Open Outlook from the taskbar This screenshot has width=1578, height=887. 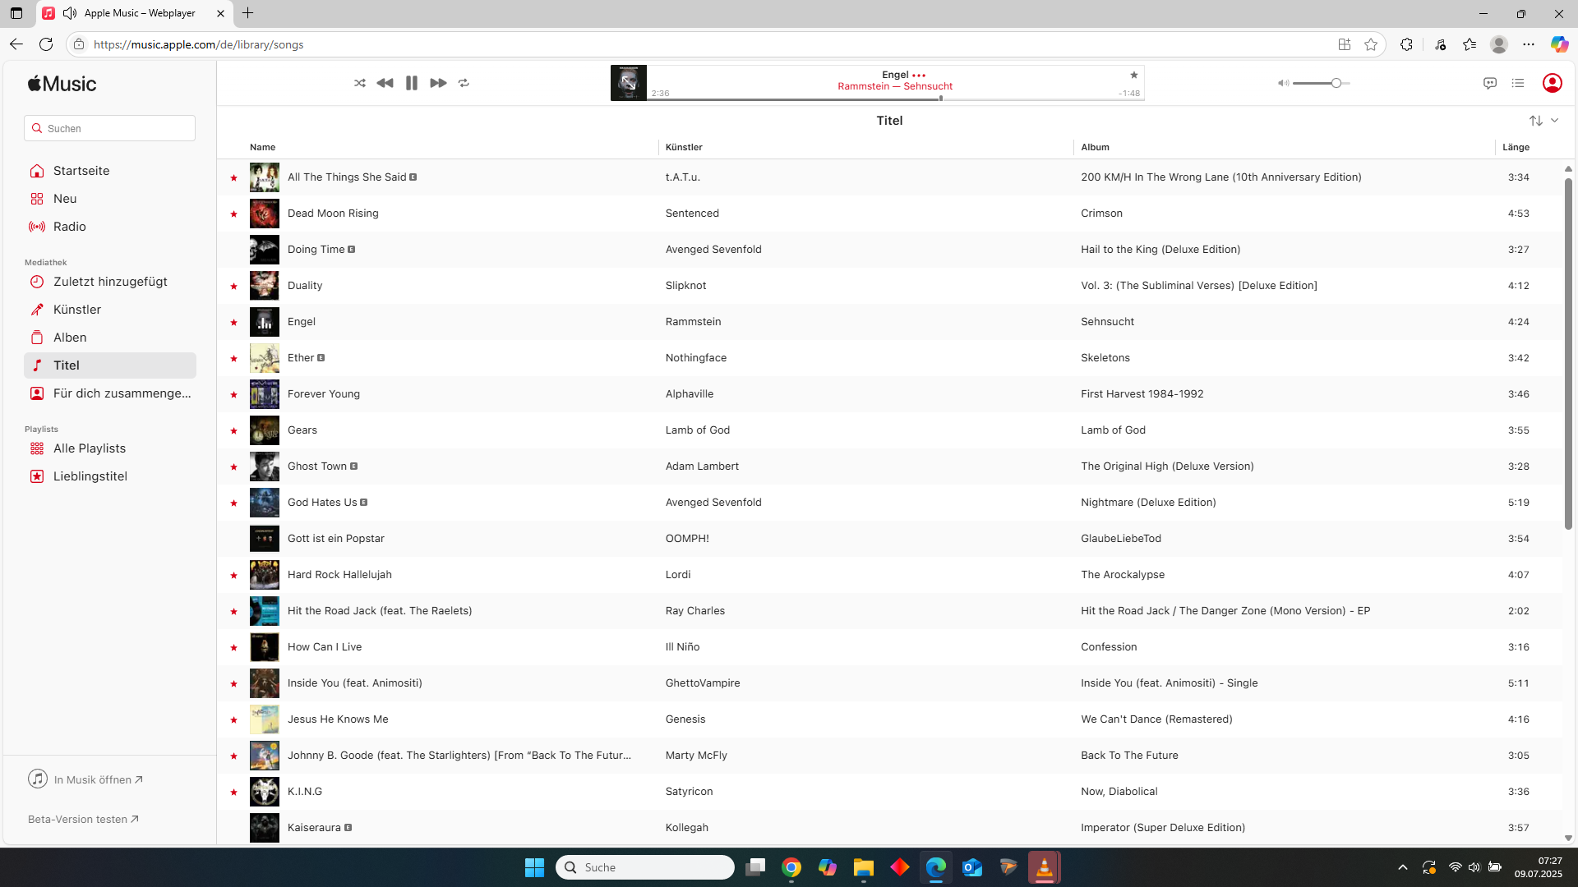972,867
